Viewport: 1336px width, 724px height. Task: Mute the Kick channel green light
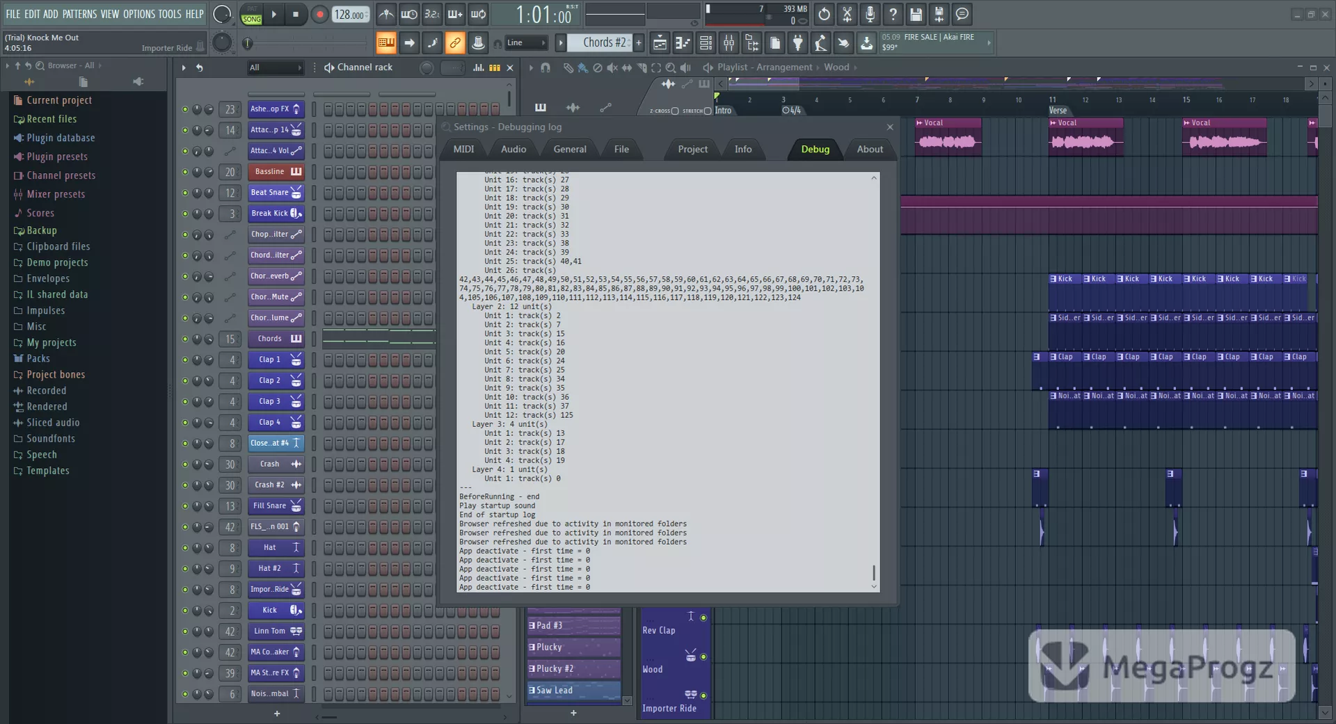coord(185,610)
